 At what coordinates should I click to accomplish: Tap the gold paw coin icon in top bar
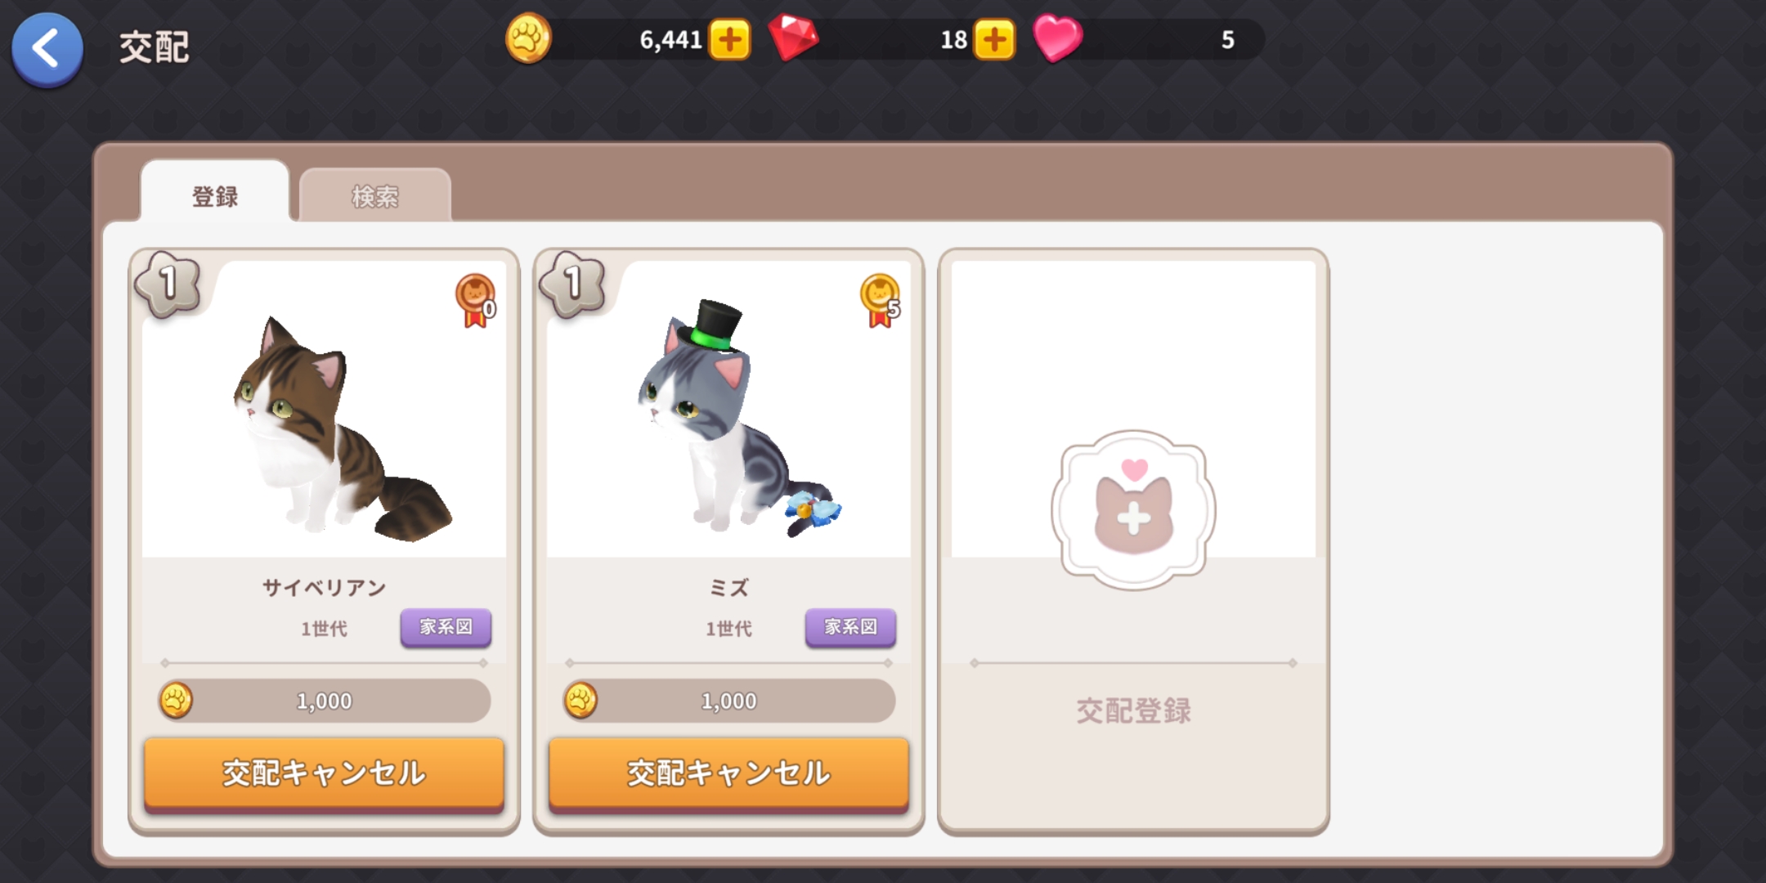pyautogui.click(x=528, y=38)
